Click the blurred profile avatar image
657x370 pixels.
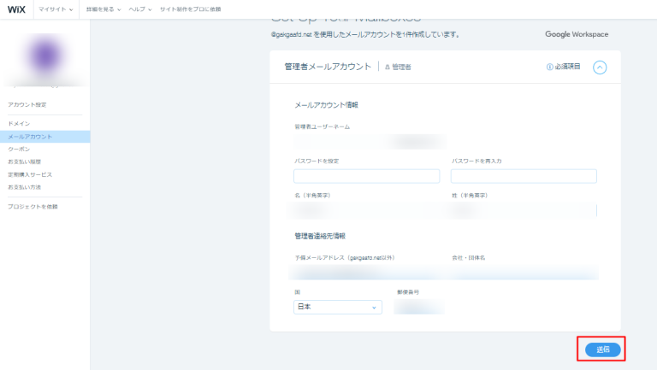click(44, 60)
